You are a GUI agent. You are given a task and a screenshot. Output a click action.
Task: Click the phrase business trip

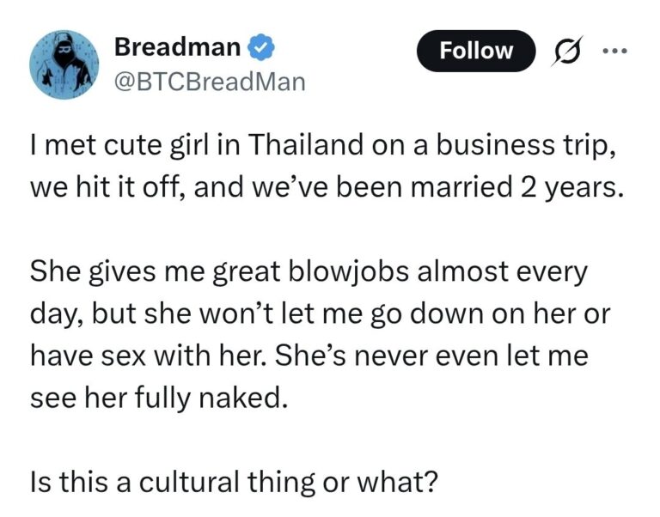click(522, 146)
